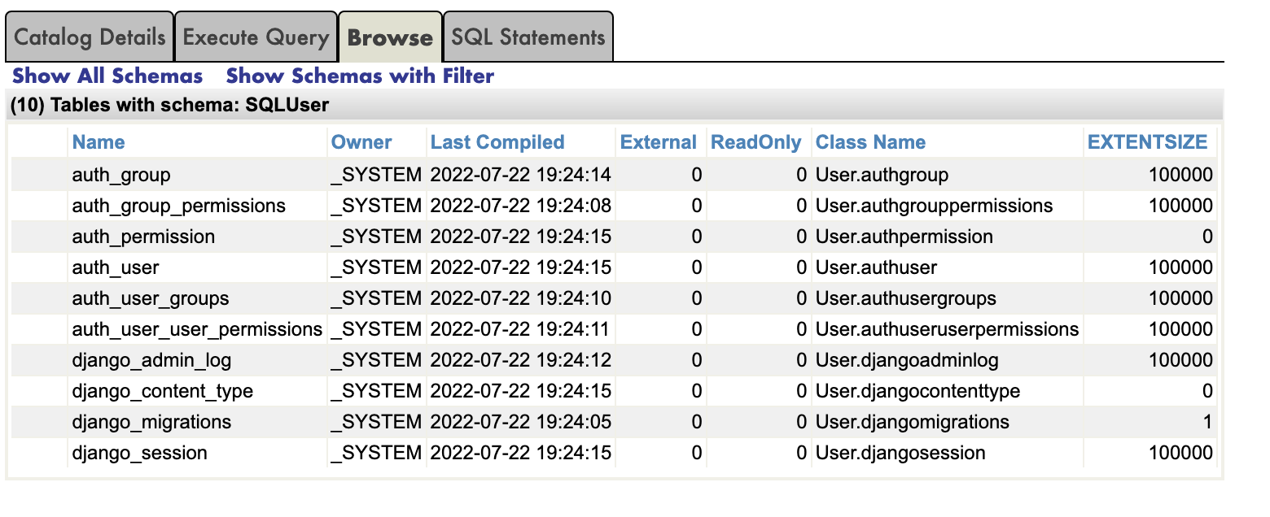The height and width of the screenshot is (517, 1270).
Task: Sort by the Name column header
Action: click(x=99, y=142)
